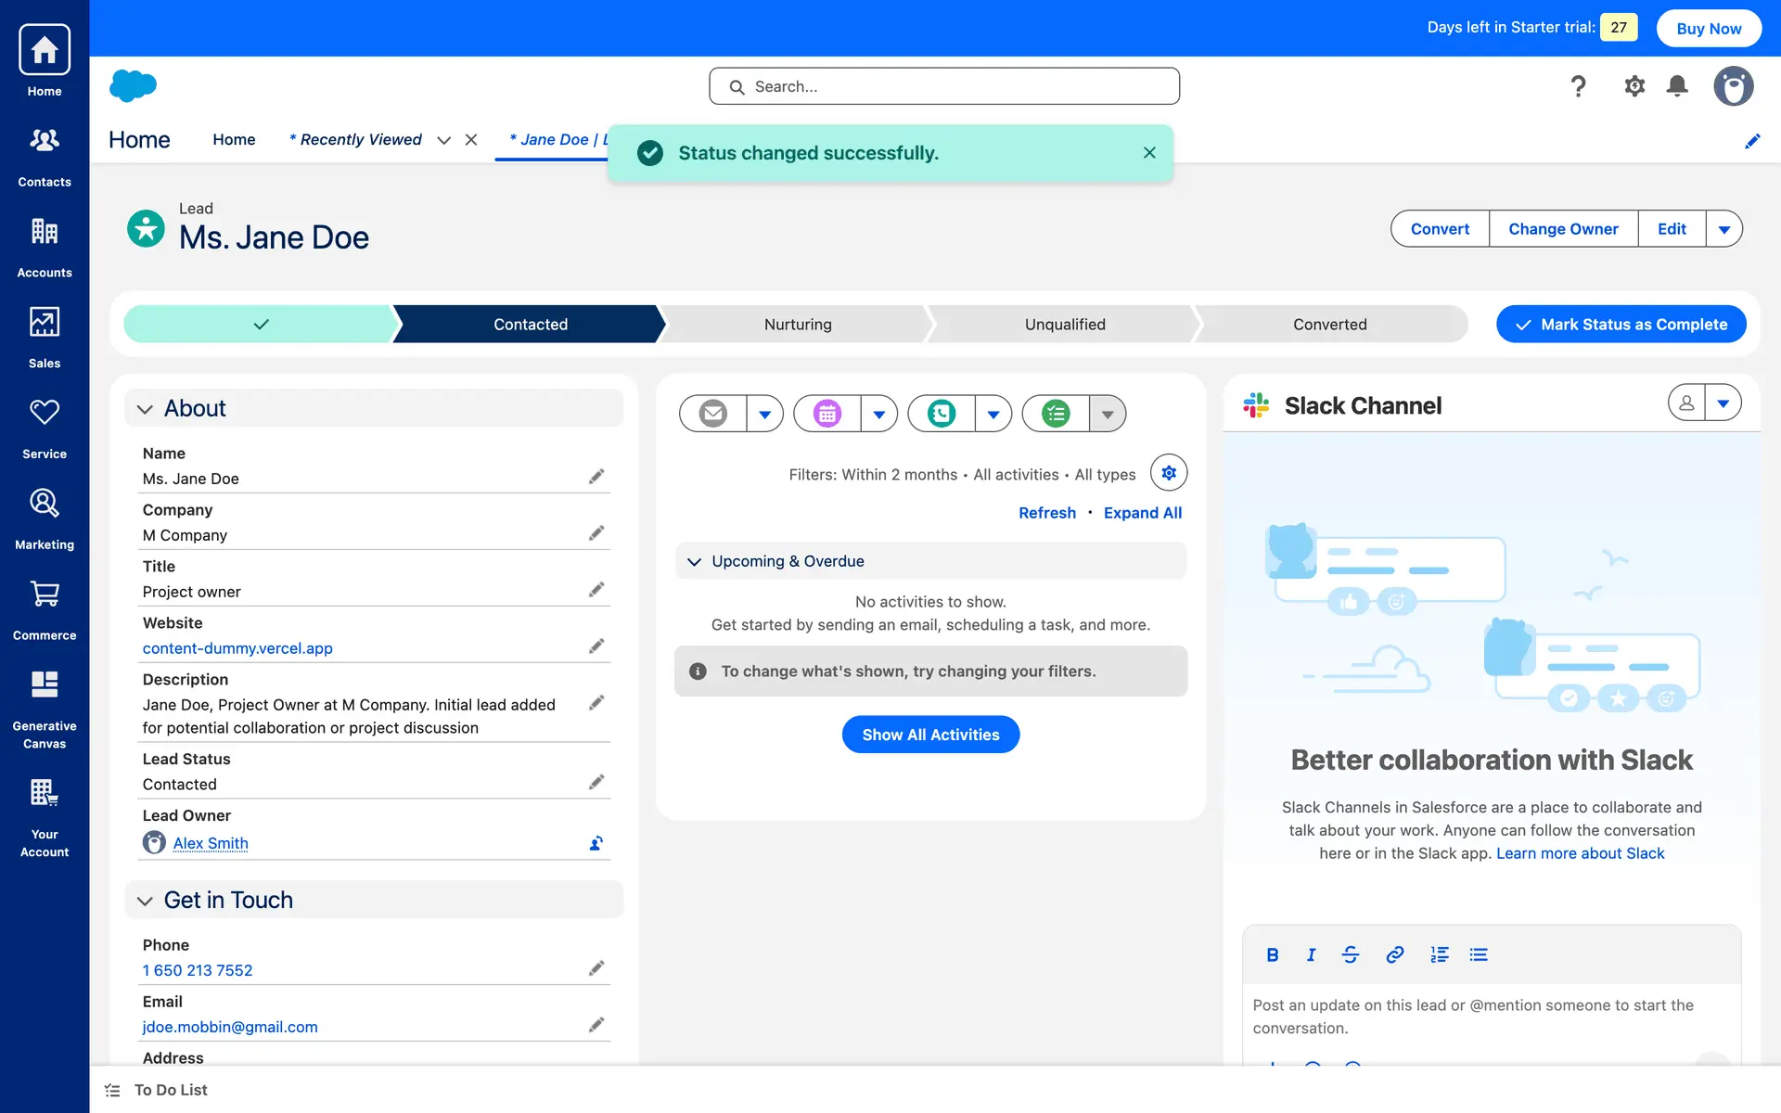Select the Nurturing status stage

click(798, 325)
